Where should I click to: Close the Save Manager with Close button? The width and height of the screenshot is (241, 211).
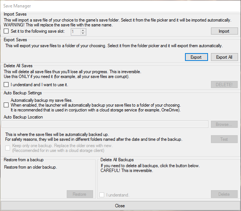click(x=120, y=206)
